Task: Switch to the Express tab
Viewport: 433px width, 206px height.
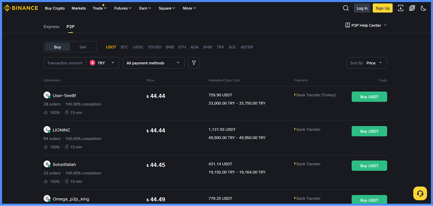Action: [51, 27]
